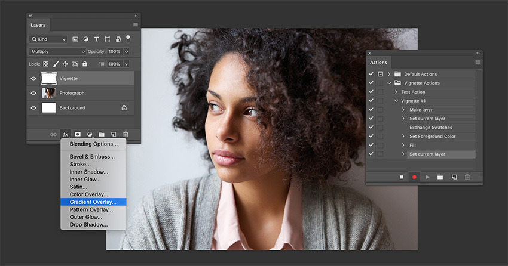Screen dimensions: 508x266
Task: Create a new layer icon
Action: 114,134
